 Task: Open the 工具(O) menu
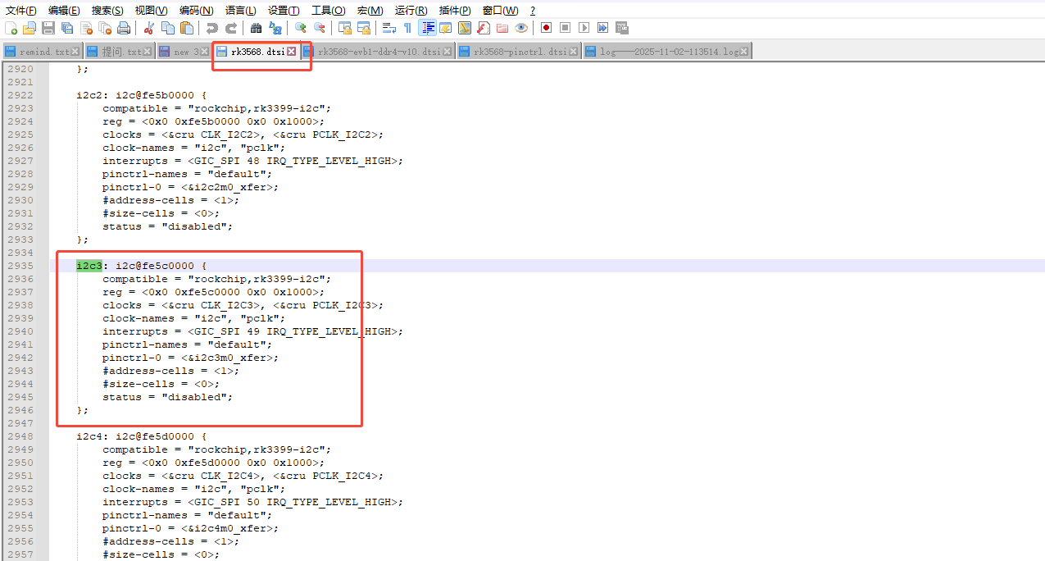(x=328, y=10)
